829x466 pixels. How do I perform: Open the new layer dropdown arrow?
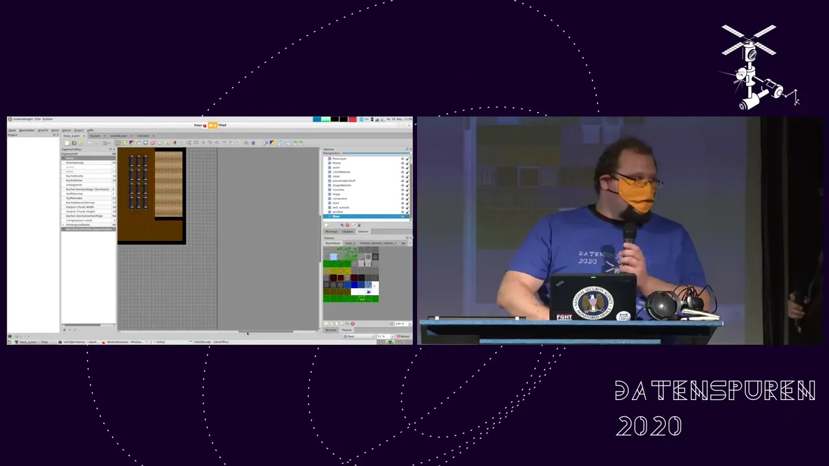(332, 225)
